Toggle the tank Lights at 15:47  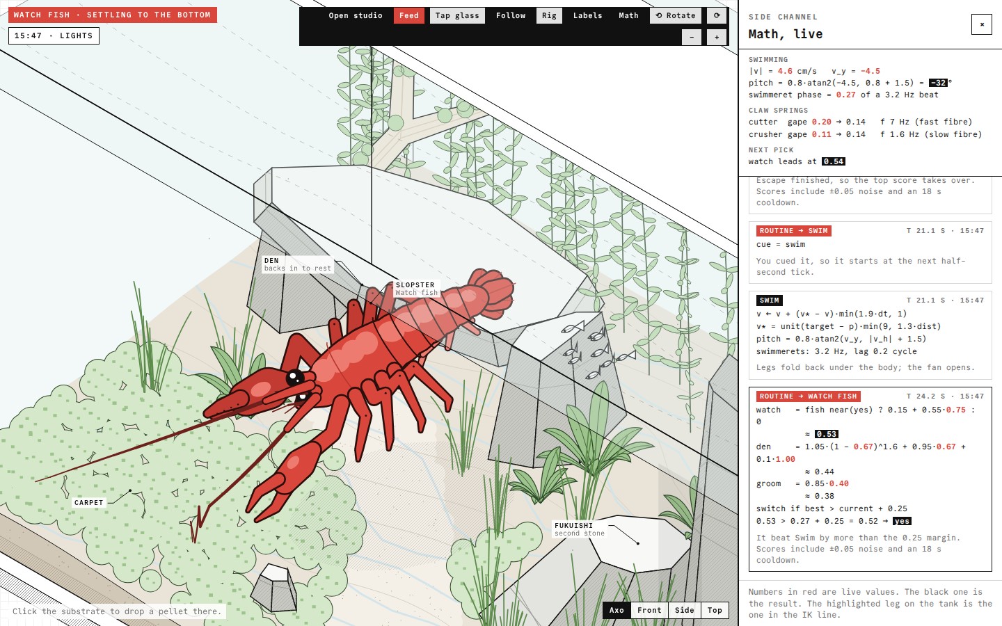(x=54, y=35)
